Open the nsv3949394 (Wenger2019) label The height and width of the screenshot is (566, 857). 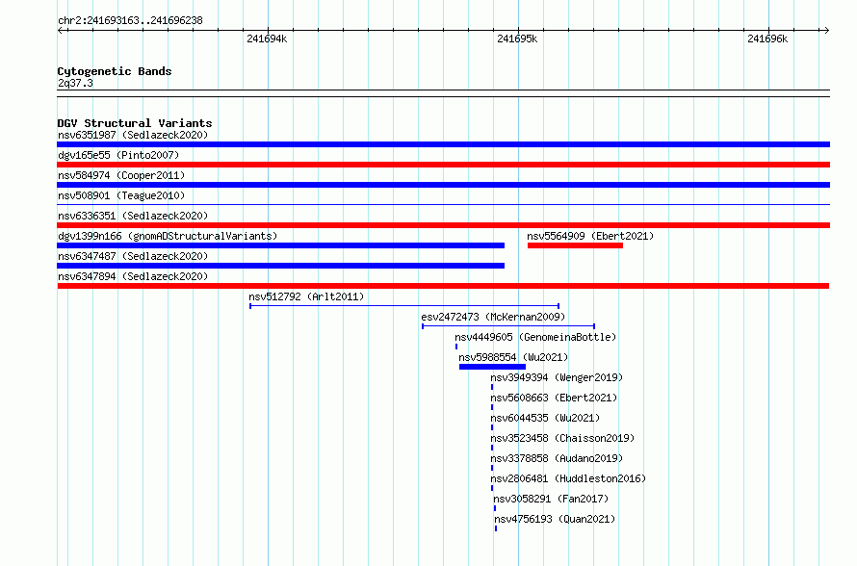coord(557,377)
